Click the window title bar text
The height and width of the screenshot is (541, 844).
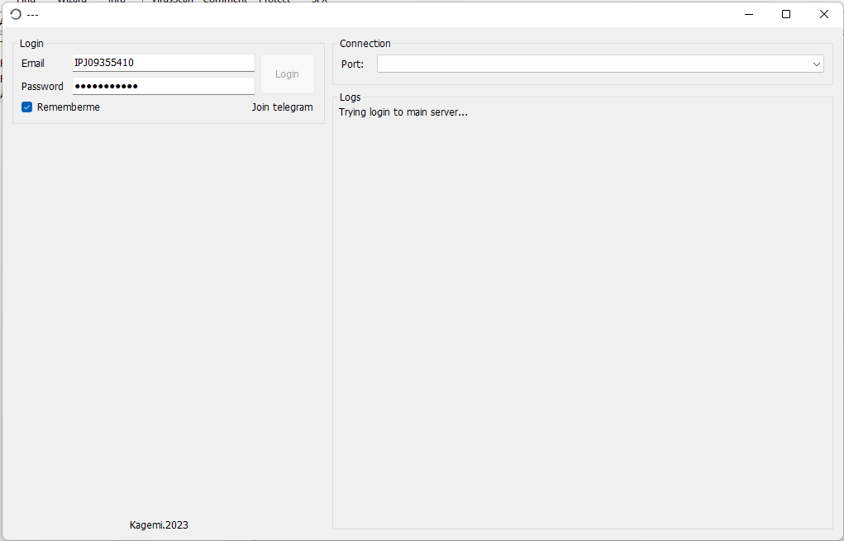coord(33,15)
